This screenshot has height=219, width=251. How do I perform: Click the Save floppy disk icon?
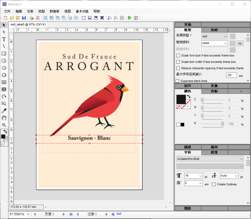point(24,18)
